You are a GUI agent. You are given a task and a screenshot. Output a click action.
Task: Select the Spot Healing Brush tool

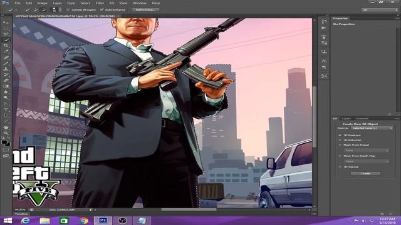(x=6, y=57)
